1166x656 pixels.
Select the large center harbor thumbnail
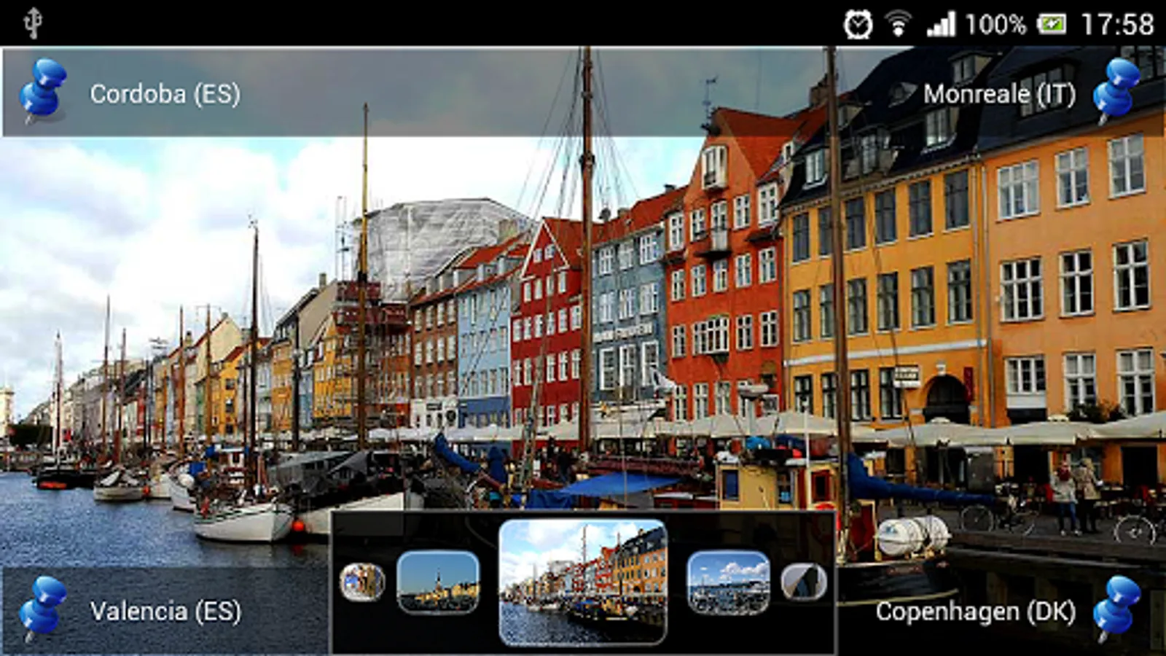pos(582,582)
